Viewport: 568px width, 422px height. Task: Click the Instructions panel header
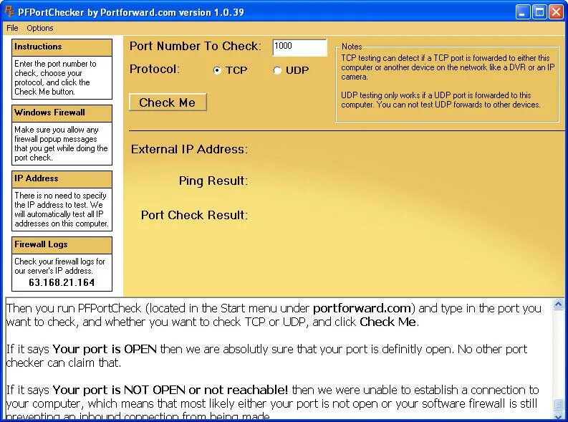click(x=62, y=47)
